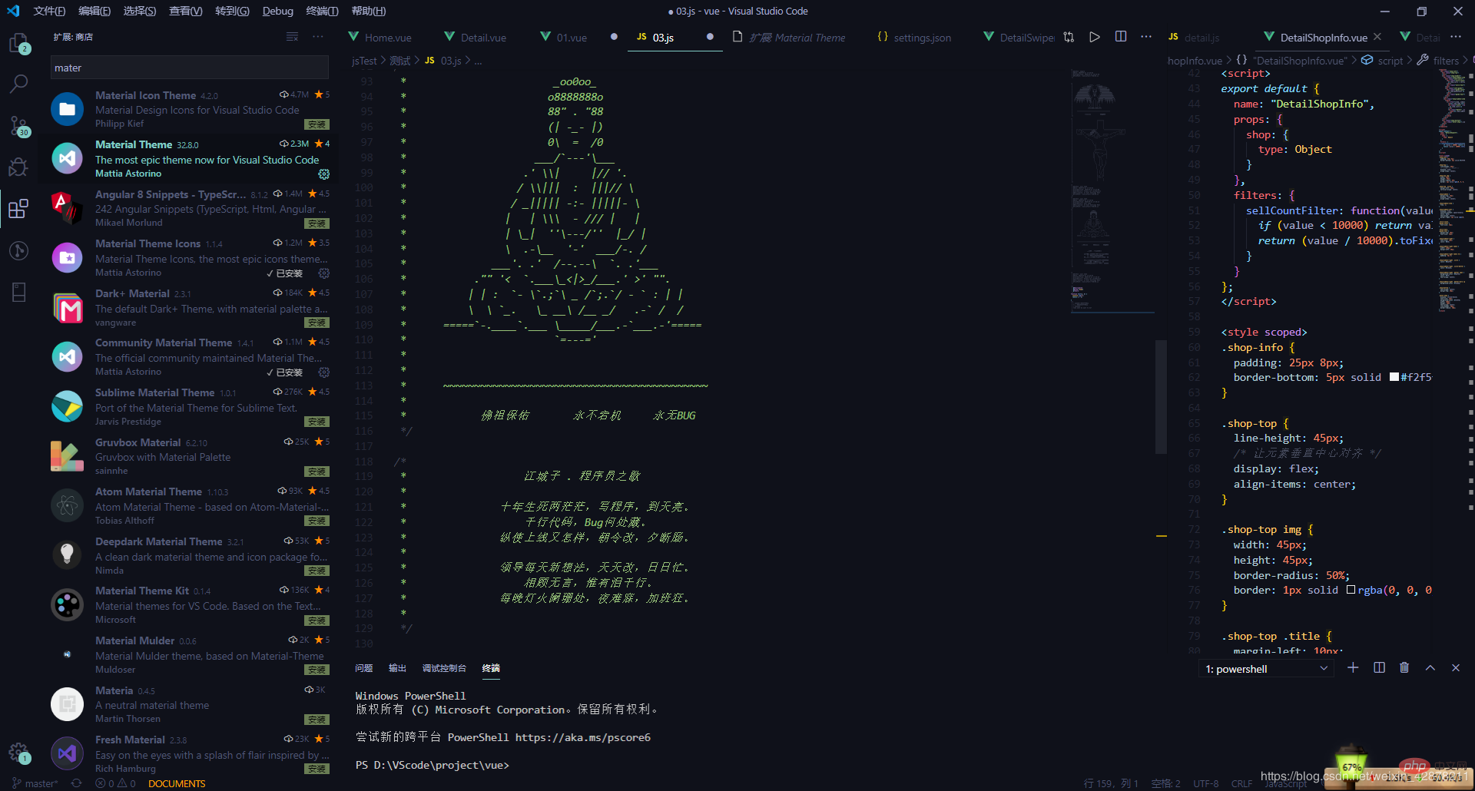Split the terminal panel
This screenshot has width=1475, height=791.
[x=1379, y=668]
